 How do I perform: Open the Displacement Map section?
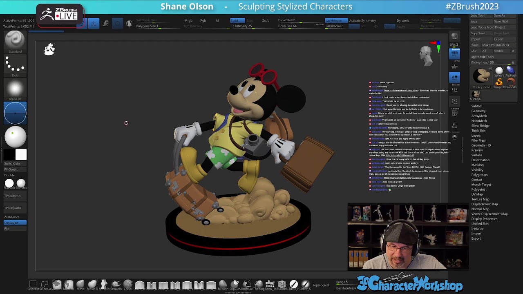pyautogui.click(x=485, y=204)
